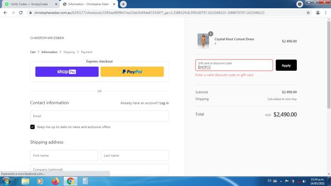
Task: Click the Information breadcrumb step
Action: tap(50, 52)
